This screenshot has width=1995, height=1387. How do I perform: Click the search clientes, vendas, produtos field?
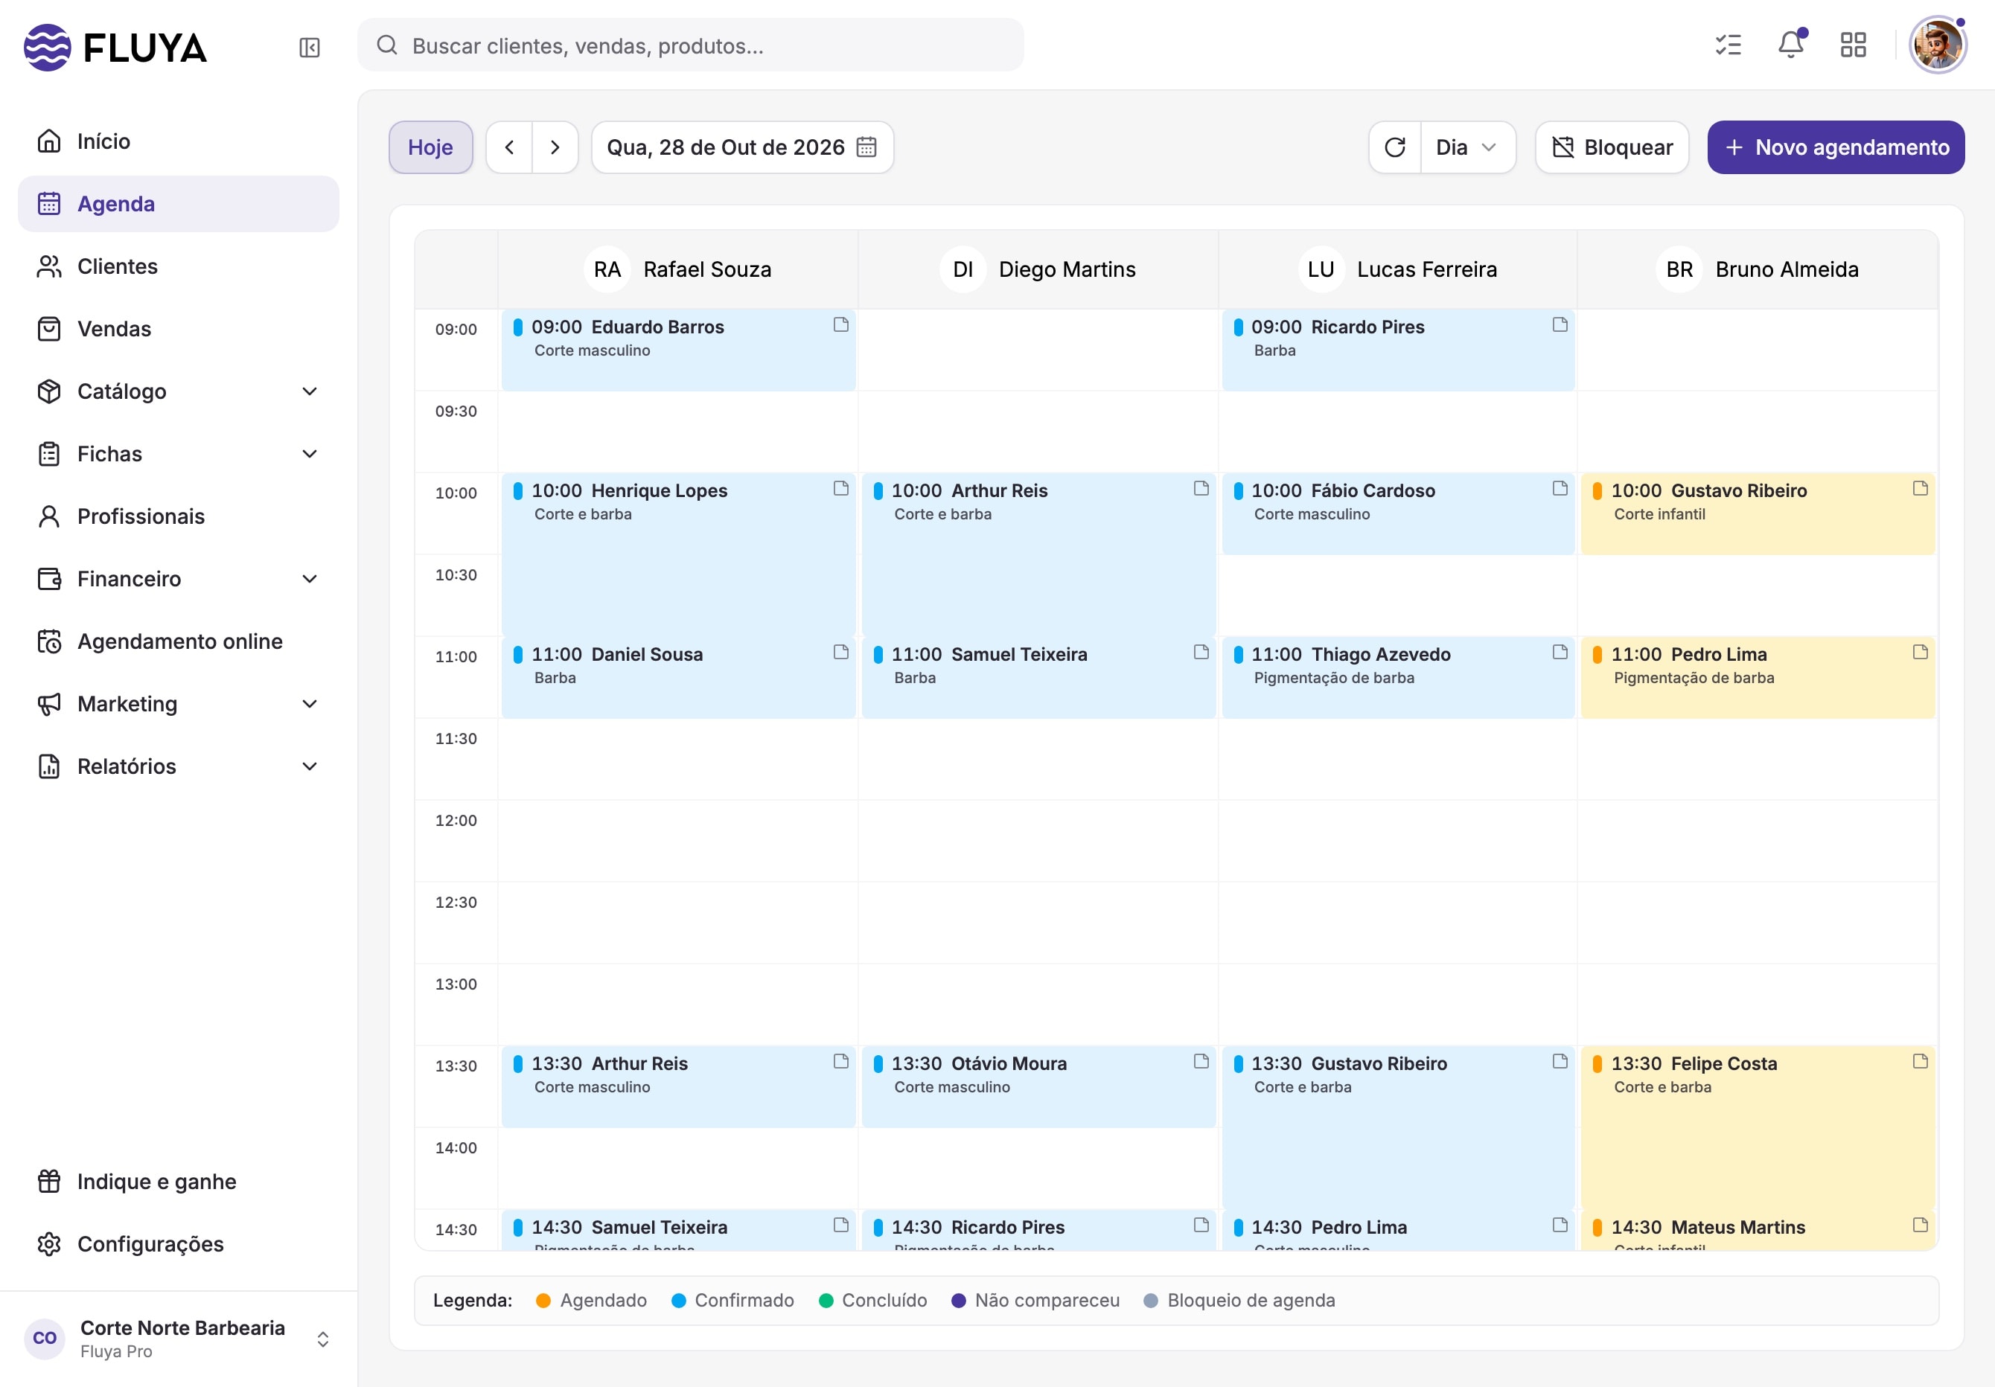click(x=691, y=45)
